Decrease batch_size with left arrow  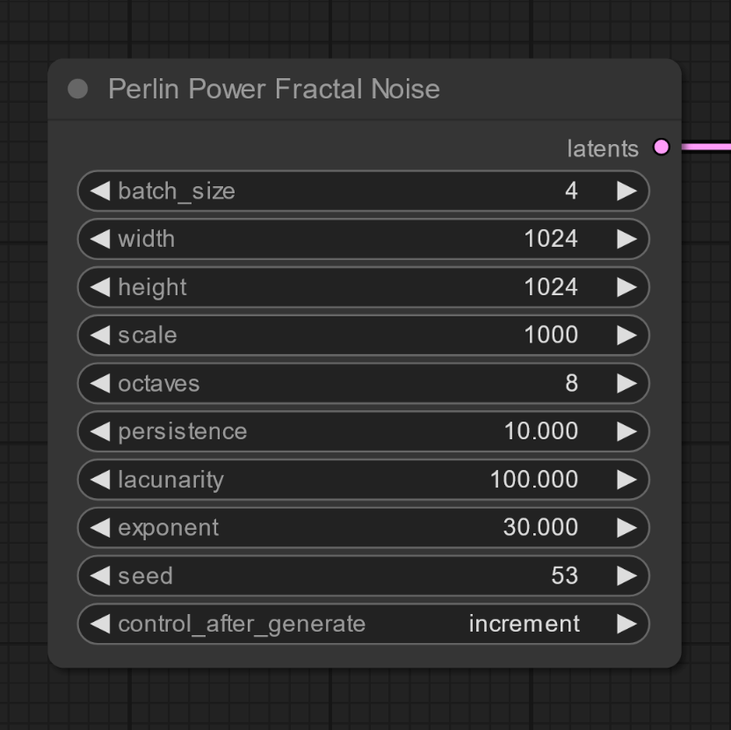pyautogui.click(x=100, y=191)
